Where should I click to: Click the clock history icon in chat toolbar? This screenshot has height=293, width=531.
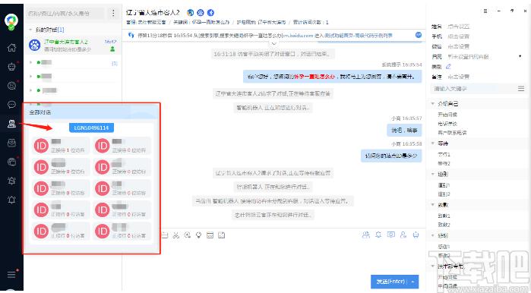tap(188, 235)
